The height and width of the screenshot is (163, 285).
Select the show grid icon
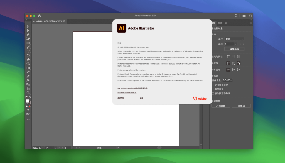[234, 56]
